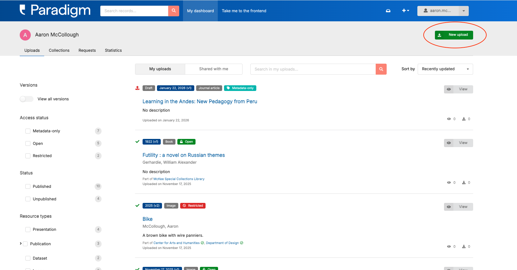Click the green Open access badge for Futility
This screenshot has height=270, width=517.
point(186,142)
